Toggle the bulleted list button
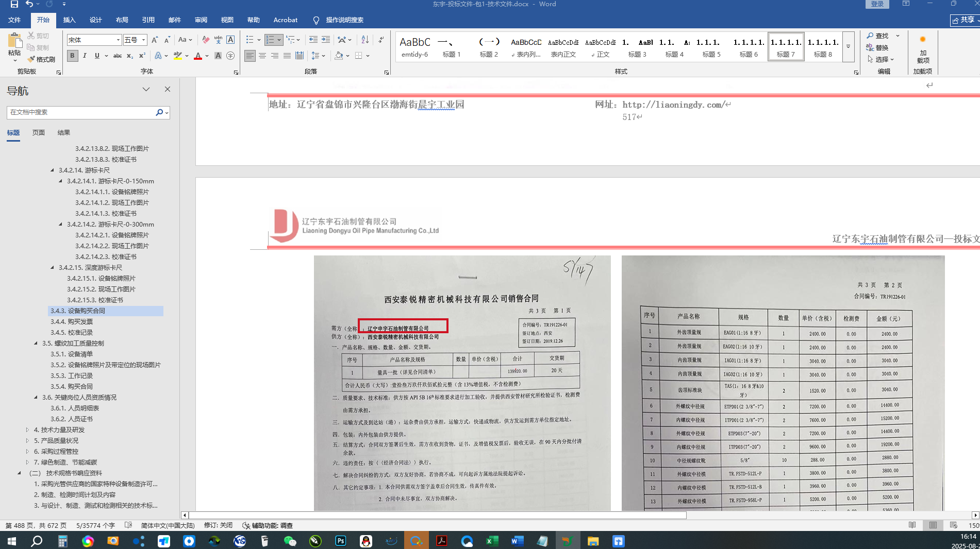The image size is (980, 549). (x=250, y=40)
